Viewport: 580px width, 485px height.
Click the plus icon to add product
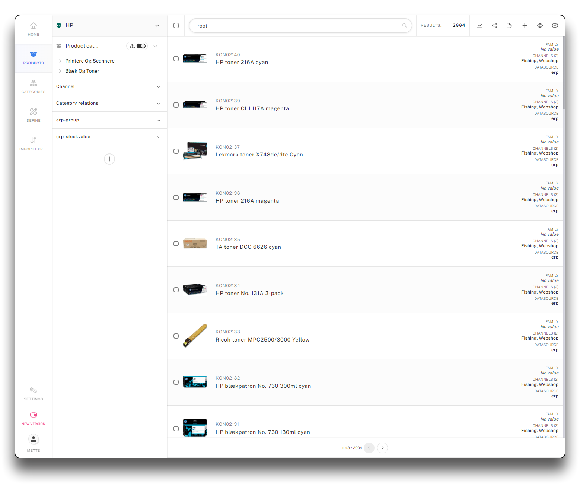(x=525, y=26)
